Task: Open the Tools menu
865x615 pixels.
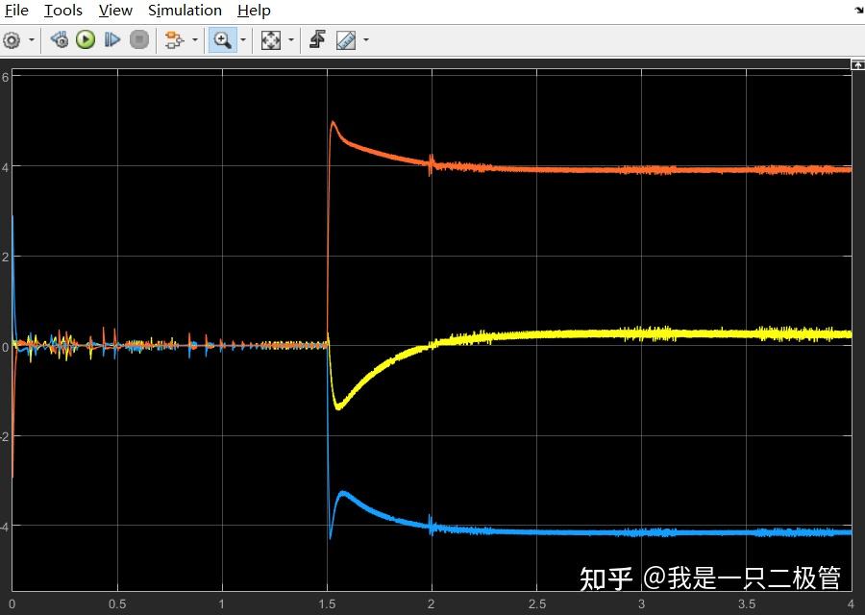Action: pyautogui.click(x=62, y=11)
